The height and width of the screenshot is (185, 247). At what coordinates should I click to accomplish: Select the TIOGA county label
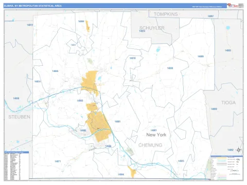[228, 103]
